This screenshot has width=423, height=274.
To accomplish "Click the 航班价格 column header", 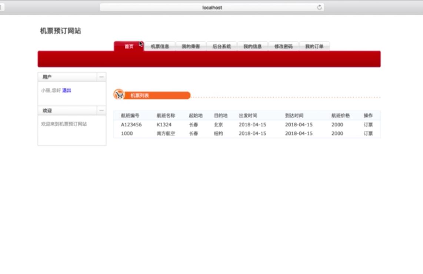I will tap(340, 116).
